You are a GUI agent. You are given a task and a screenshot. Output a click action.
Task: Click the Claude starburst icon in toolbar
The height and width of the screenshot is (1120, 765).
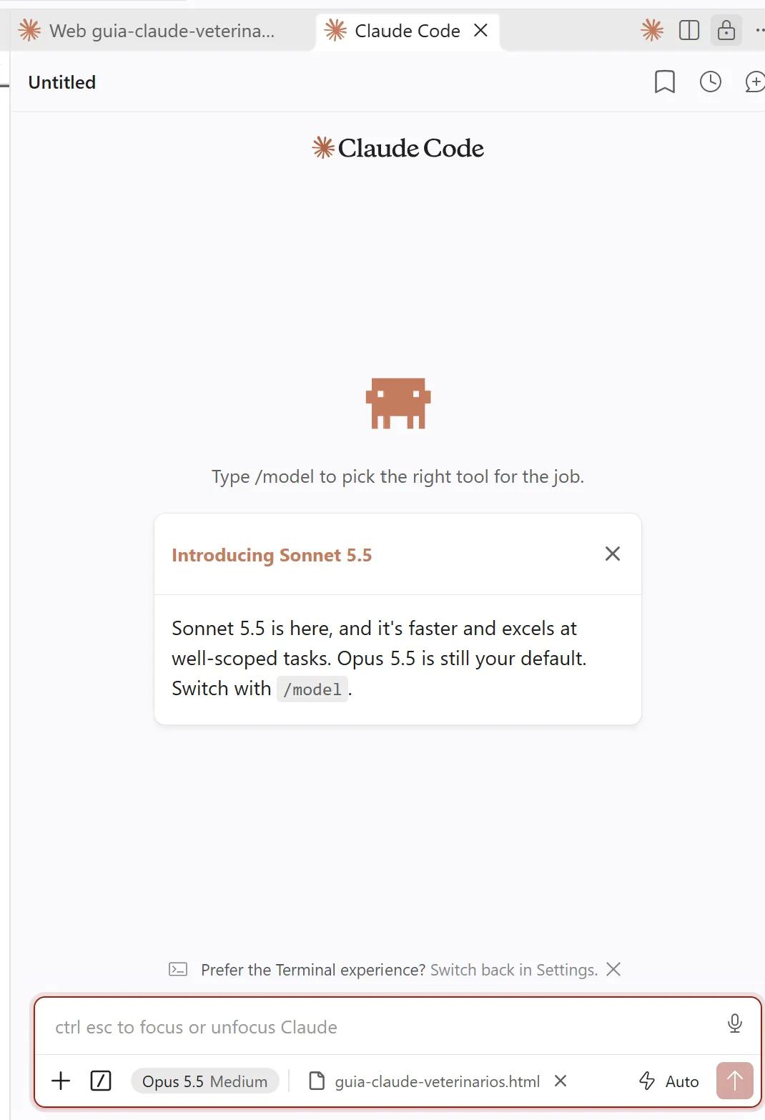pyautogui.click(x=652, y=30)
